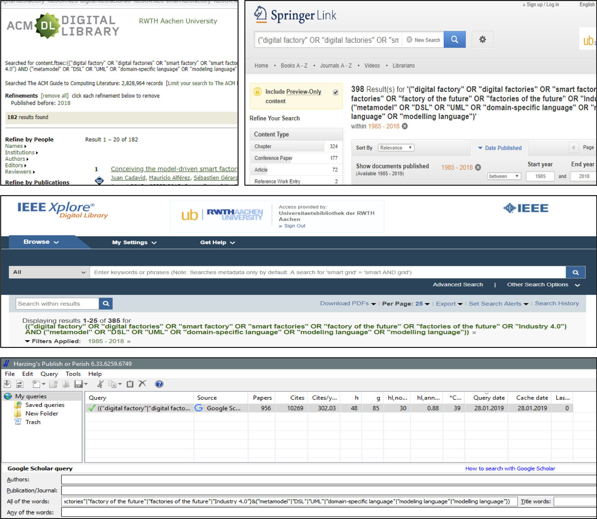The image size is (597, 519).
Task: Click SpringerLink Journals A - Z link
Action: click(336, 66)
